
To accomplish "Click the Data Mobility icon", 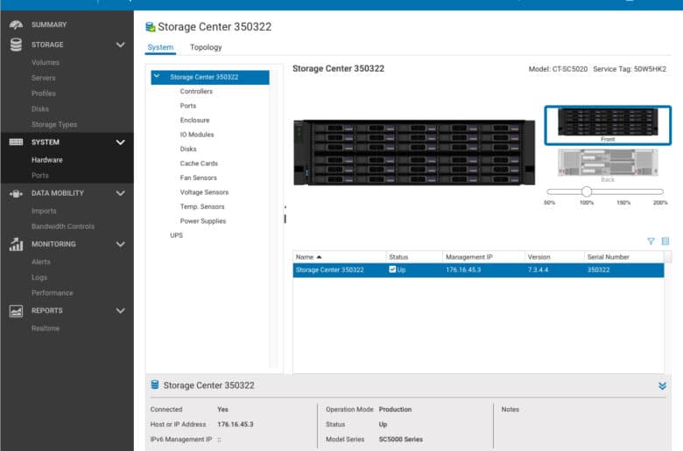I will click(16, 193).
